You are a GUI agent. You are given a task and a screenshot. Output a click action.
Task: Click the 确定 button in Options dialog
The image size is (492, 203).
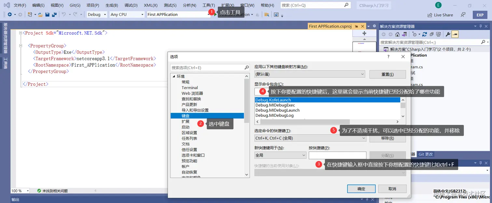click(361, 189)
